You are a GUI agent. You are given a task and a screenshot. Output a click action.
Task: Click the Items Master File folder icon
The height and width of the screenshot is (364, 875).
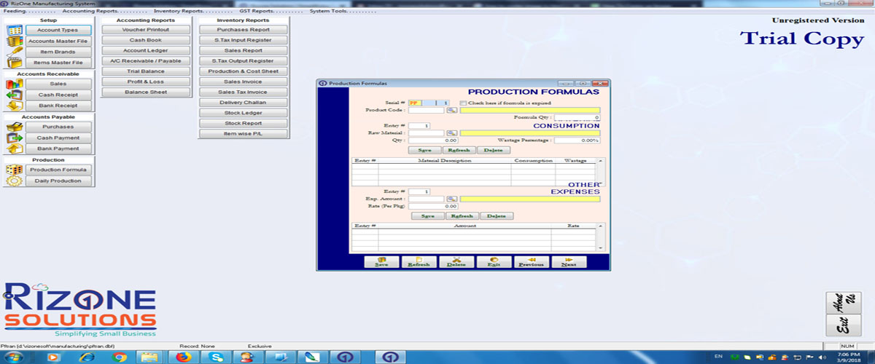click(x=14, y=63)
